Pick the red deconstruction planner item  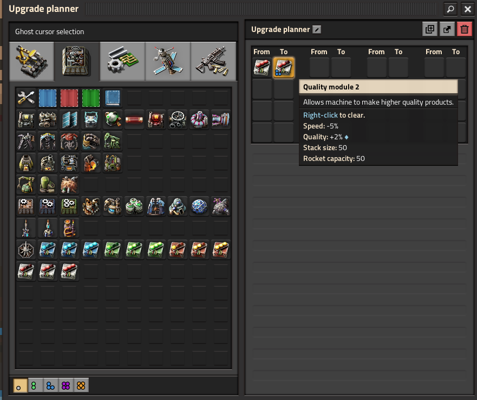(x=69, y=98)
